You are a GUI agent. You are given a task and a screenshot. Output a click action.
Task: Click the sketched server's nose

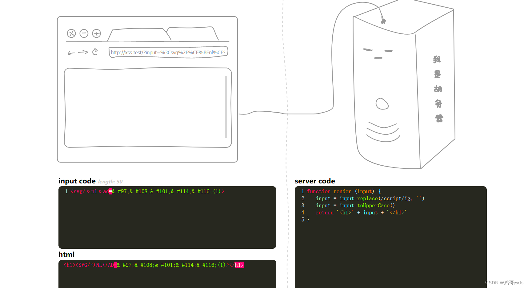pyautogui.click(x=382, y=104)
